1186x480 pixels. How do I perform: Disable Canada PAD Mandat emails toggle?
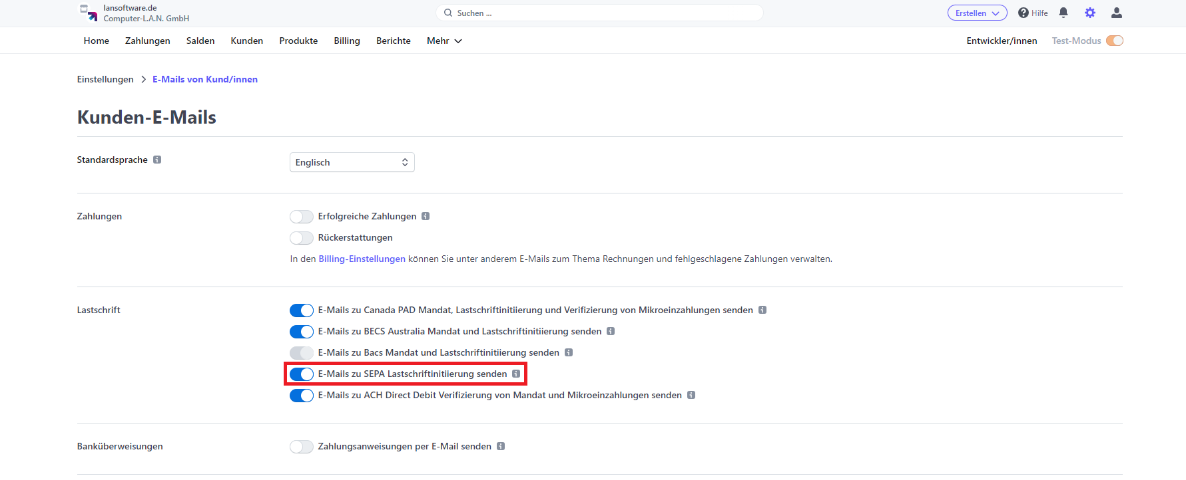302,310
